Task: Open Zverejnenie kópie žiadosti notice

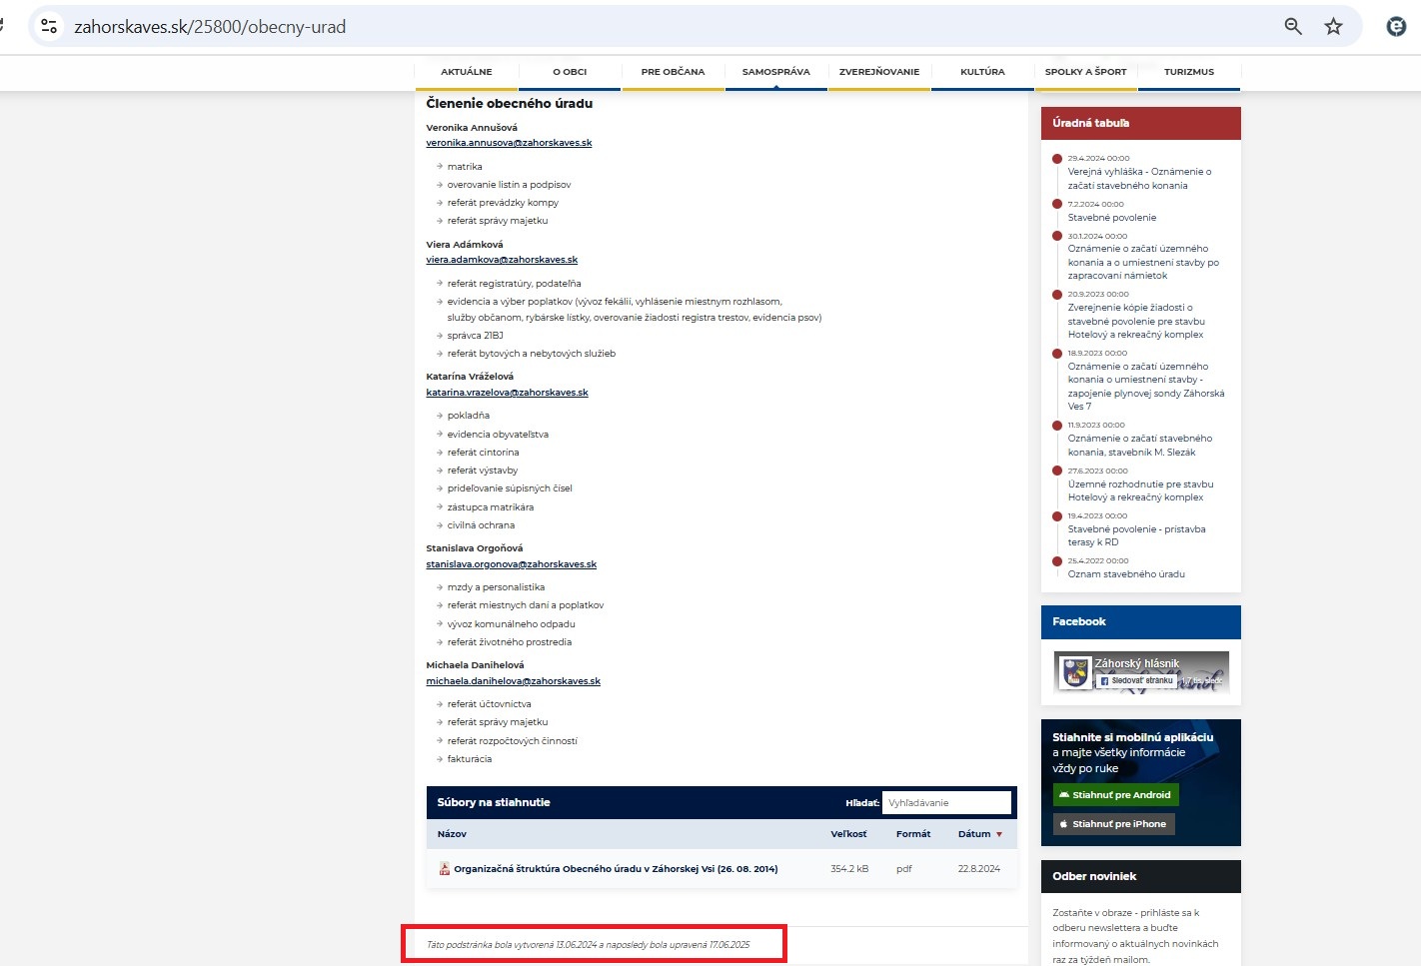Action: tap(1136, 322)
